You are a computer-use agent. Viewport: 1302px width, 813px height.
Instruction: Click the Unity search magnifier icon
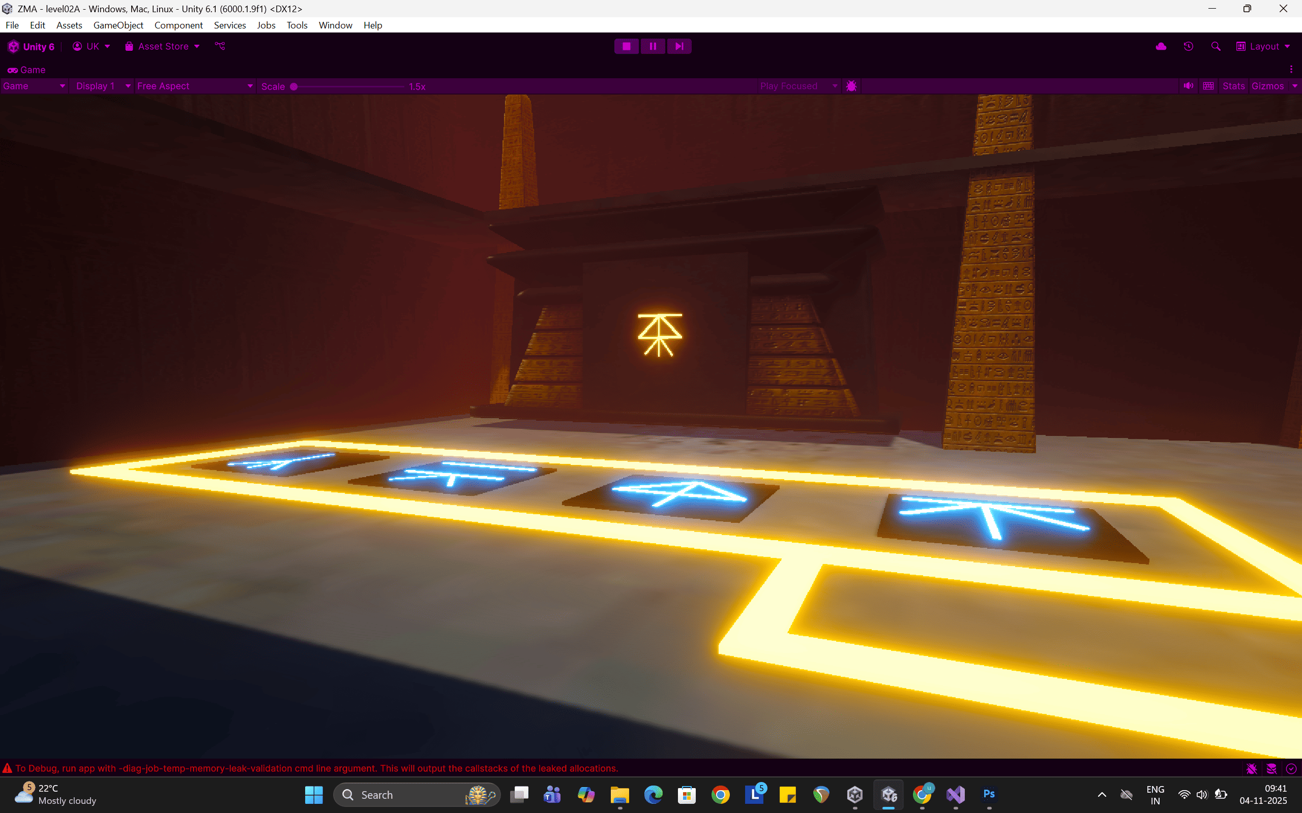pos(1216,46)
